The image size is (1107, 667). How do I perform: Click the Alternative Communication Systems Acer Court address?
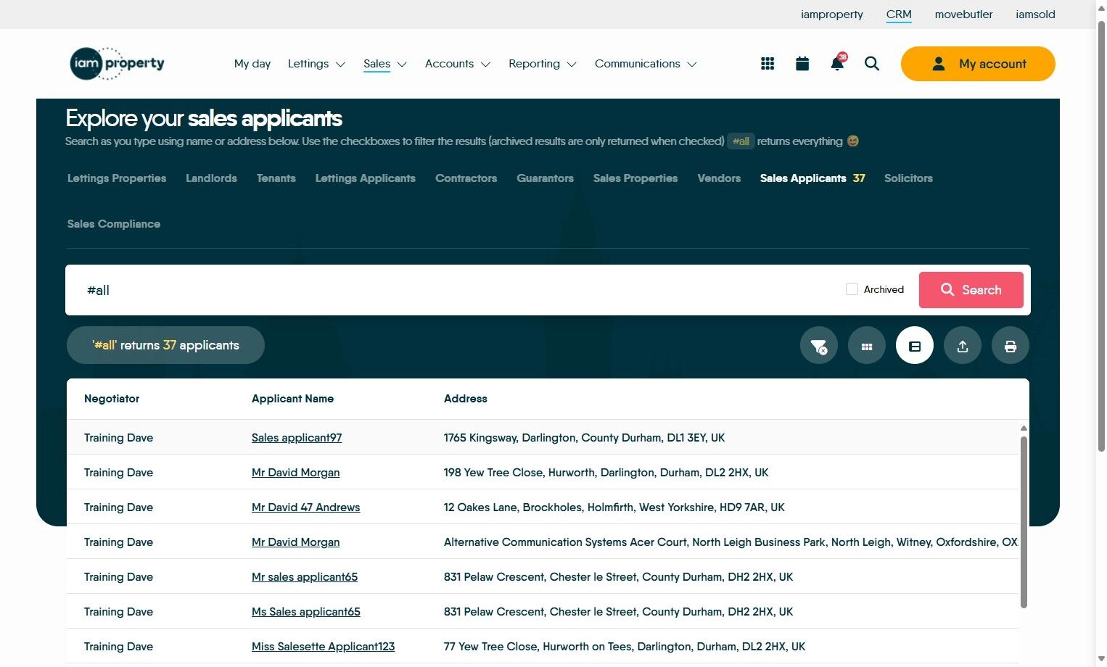[731, 542]
